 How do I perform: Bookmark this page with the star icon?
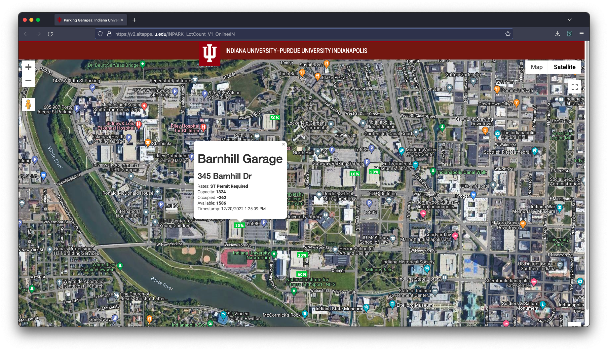pos(508,34)
